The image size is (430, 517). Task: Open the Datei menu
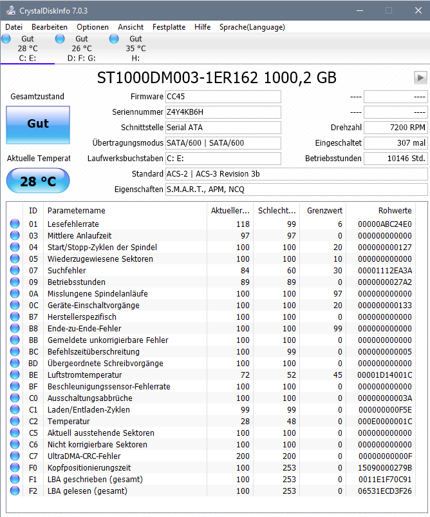point(14,27)
